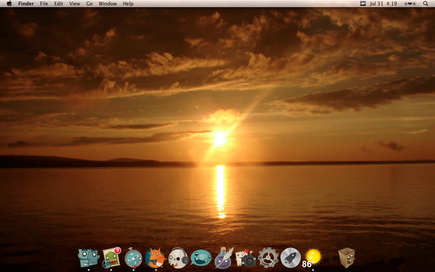
Task: Open the Window menu
Action: pos(108,3)
